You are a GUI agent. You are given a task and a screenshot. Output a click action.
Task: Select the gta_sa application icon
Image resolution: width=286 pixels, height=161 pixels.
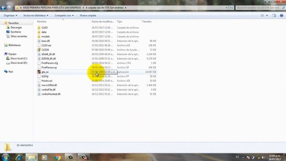(x=39, y=72)
